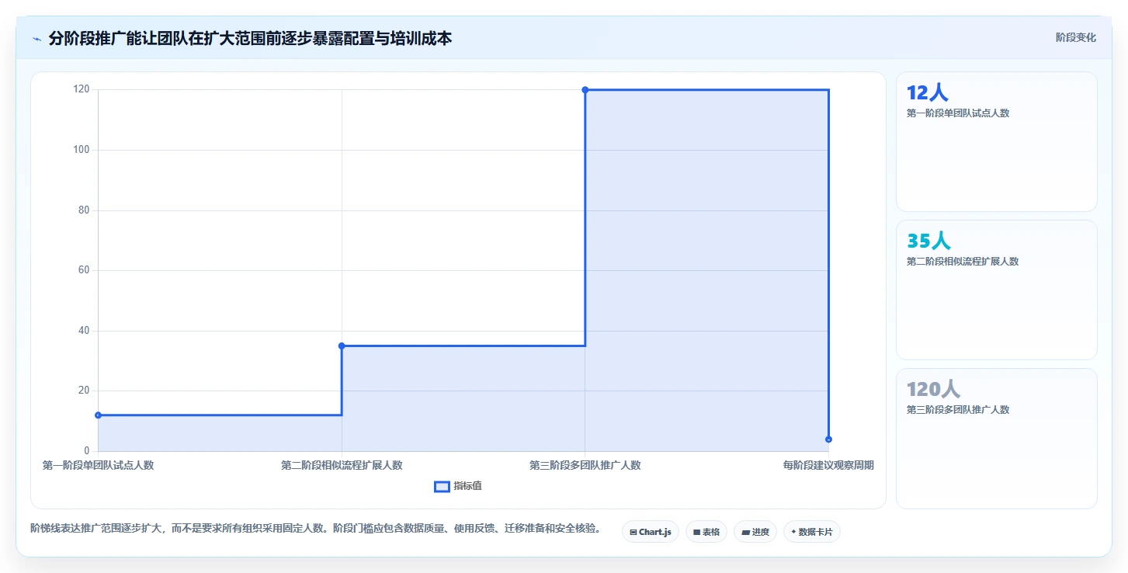Click the 120人 card value
This screenshot has width=1128, height=573.
point(933,390)
